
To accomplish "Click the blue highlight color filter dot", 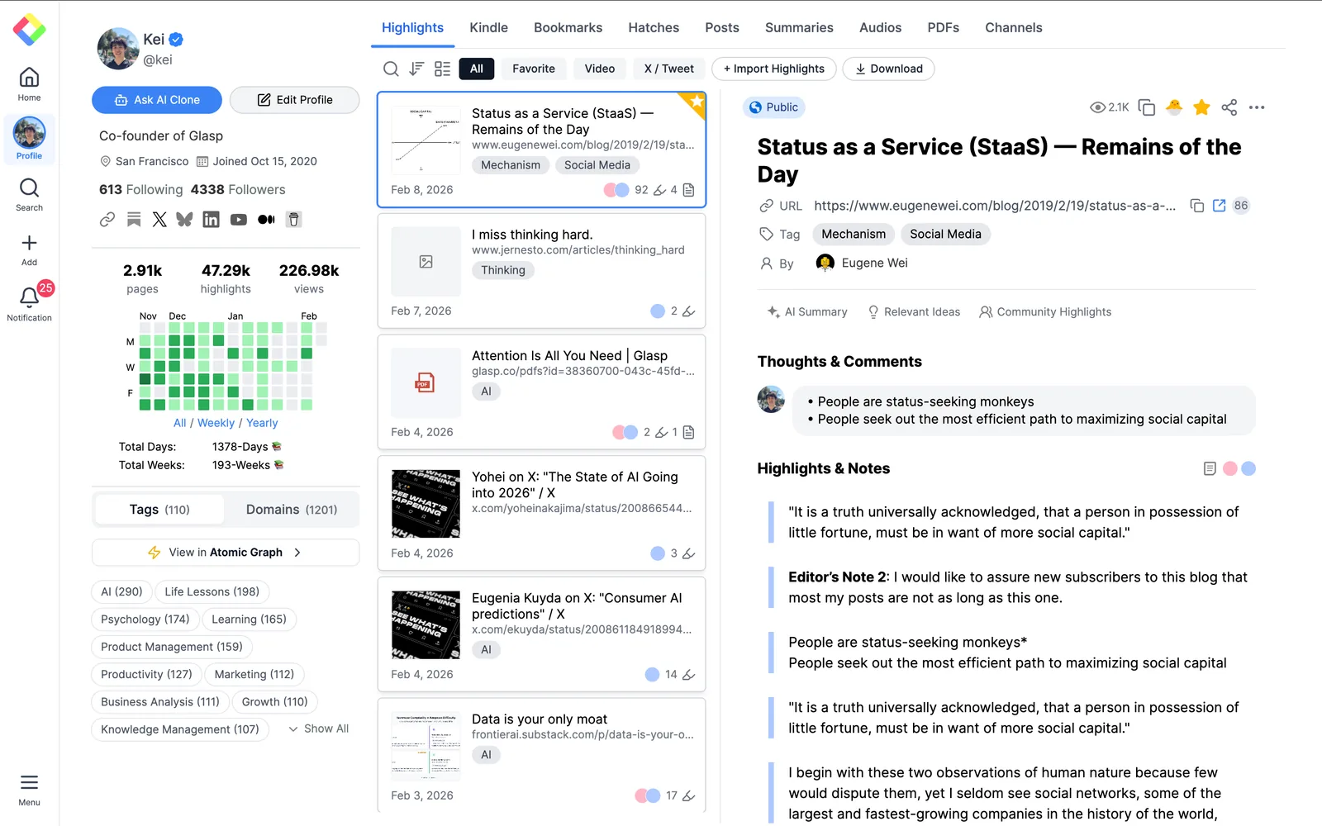I will pyautogui.click(x=1248, y=468).
